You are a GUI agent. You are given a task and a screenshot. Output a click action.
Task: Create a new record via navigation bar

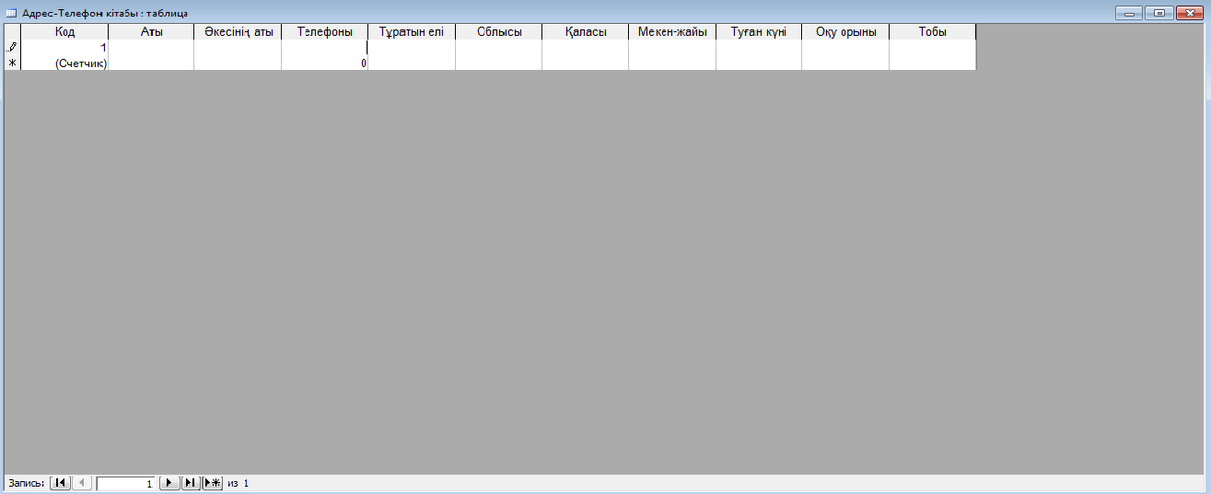point(213,483)
